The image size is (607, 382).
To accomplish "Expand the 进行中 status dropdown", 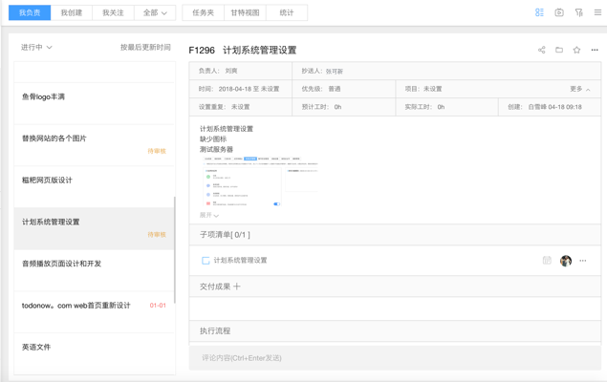I will point(37,47).
